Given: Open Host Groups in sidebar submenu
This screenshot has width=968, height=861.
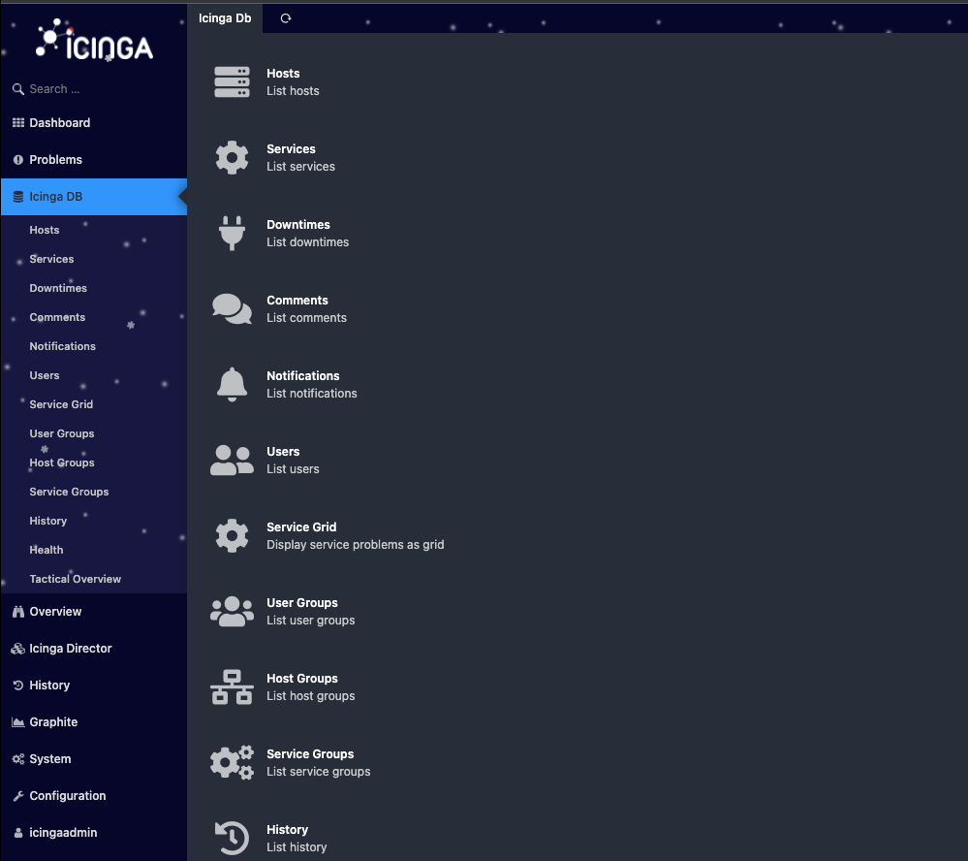Looking at the screenshot, I should pyautogui.click(x=62, y=462).
